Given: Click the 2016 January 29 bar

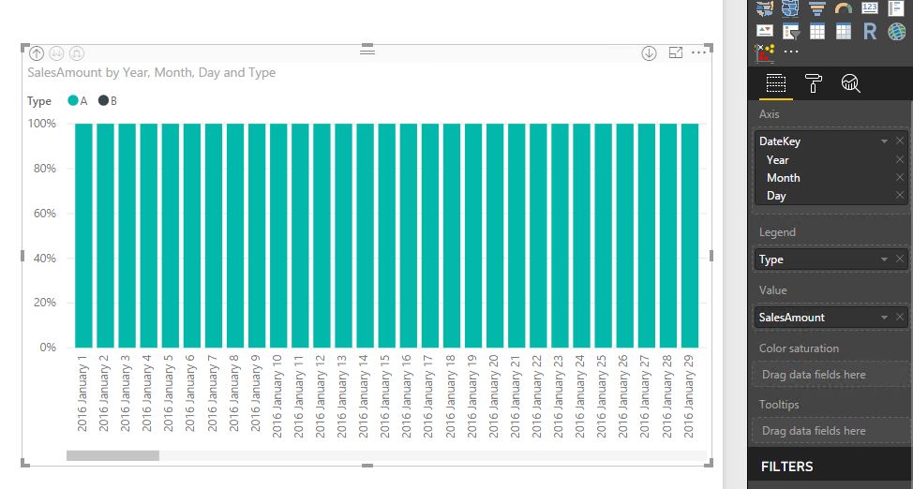Looking at the screenshot, I should click(x=689, y=235).
